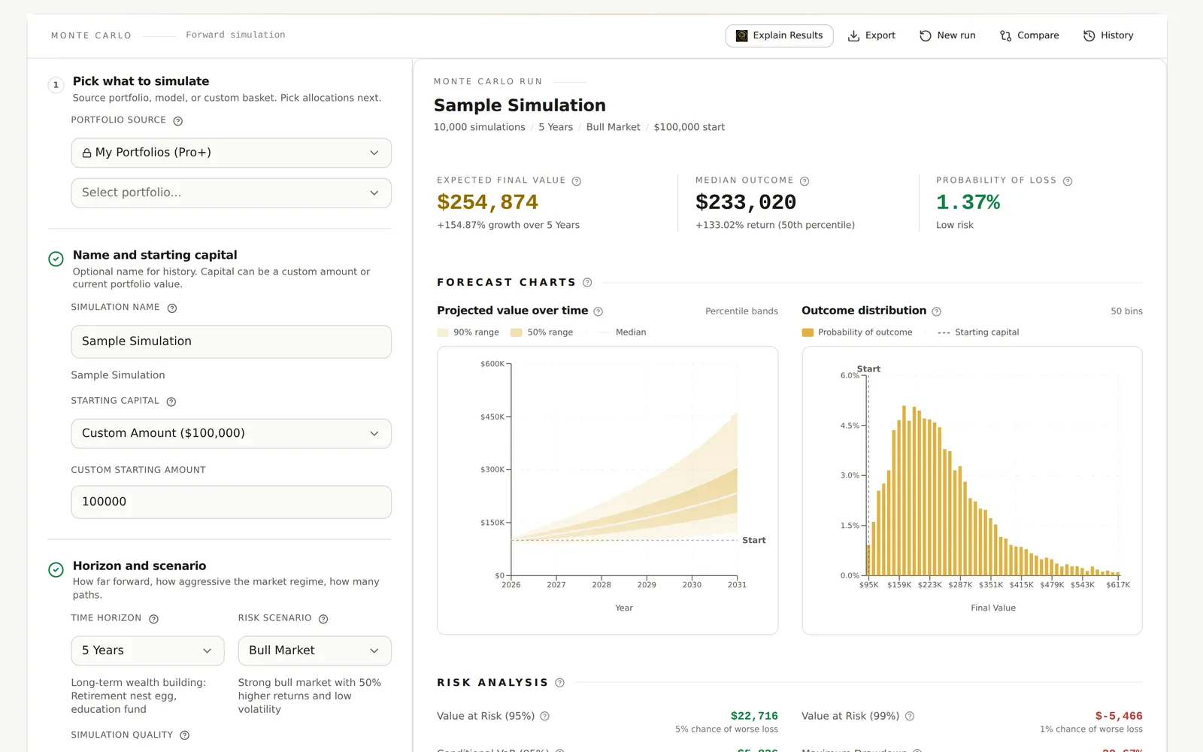The image size is (1203, 752).
Task: Open the My Portfolios (Pro+) source dropdown
Action: click(231, 153)
